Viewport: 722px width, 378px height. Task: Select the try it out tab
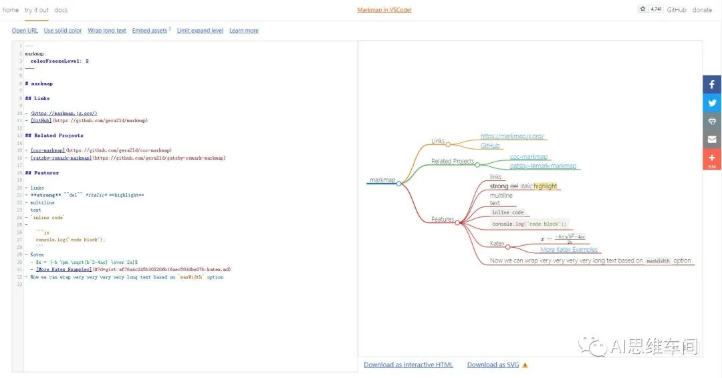(36, 9)
